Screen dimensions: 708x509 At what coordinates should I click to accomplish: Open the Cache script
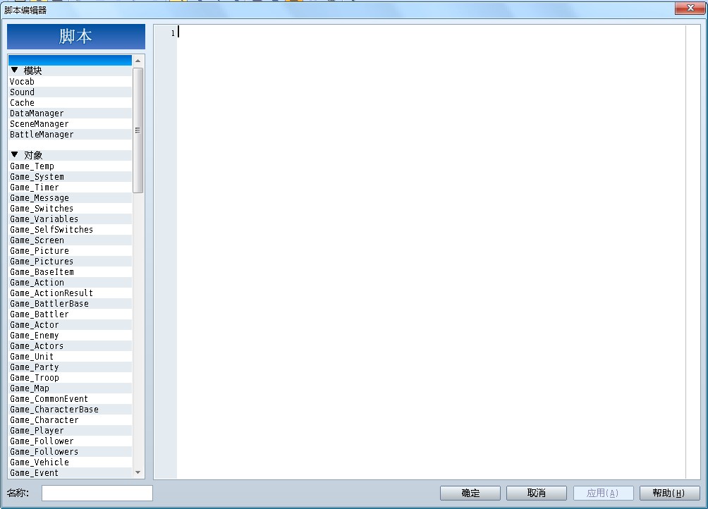tap(71, 102)
